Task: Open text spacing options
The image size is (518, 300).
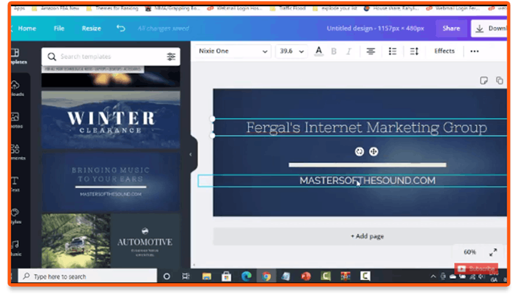Action: [x=414, y=51]
